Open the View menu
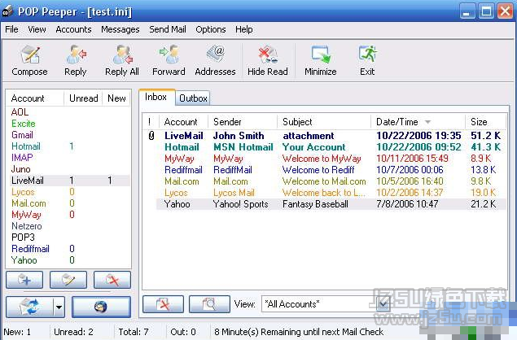Image resolution: width=517 pixels, height=340 pixels. 37,29
